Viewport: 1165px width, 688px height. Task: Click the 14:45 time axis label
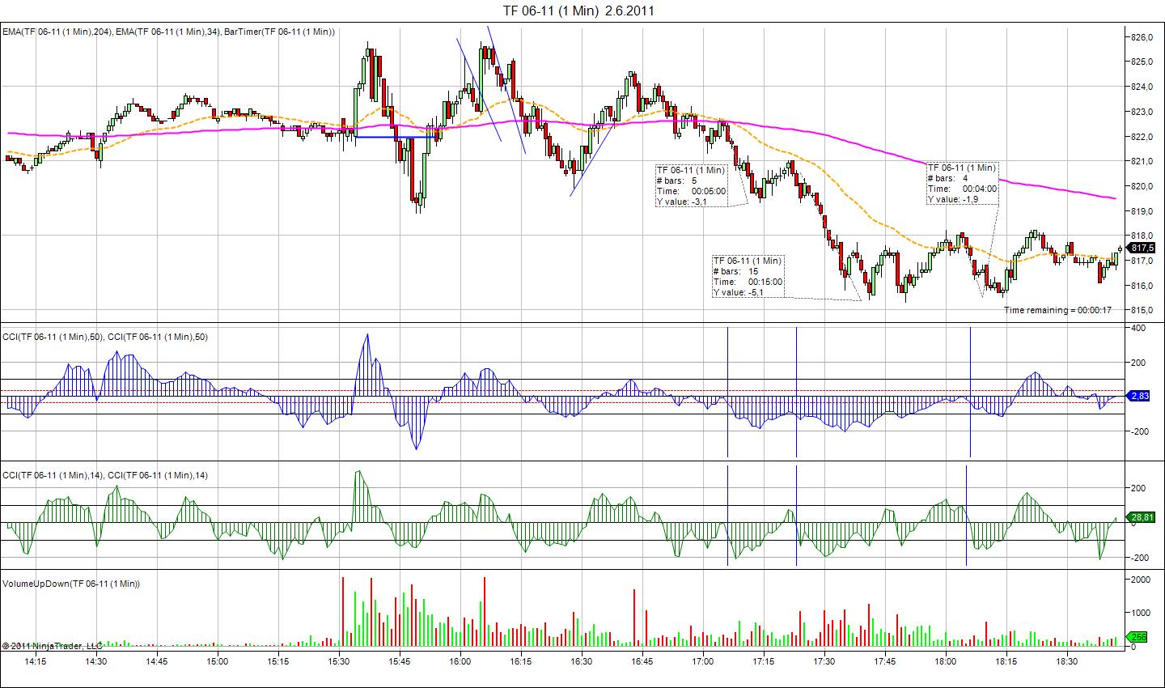tap(156, 661)
